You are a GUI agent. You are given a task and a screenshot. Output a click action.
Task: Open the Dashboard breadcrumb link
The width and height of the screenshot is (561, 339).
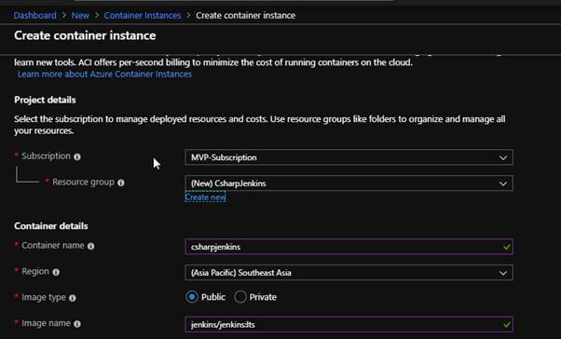click(34, 16)
